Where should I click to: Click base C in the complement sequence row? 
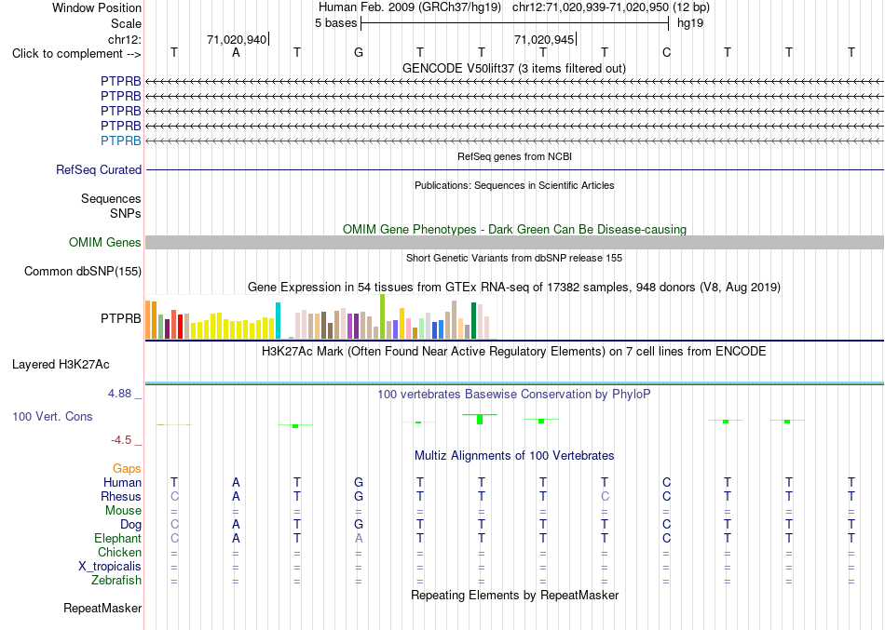666,53
